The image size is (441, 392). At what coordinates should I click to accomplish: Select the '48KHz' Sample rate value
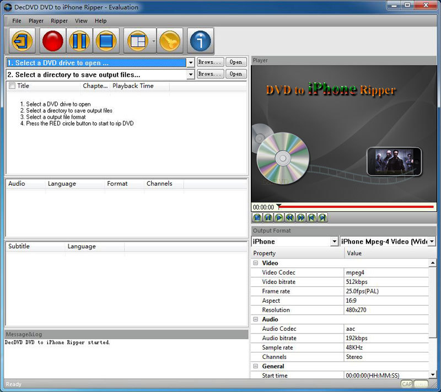(354, 347)
